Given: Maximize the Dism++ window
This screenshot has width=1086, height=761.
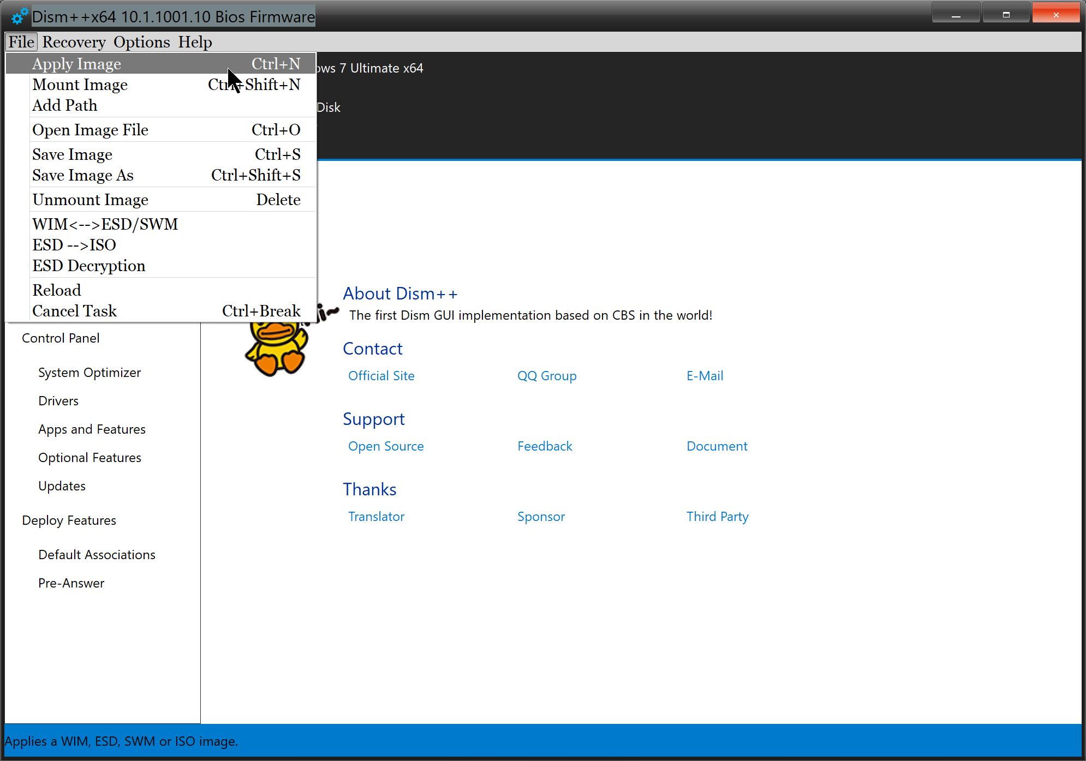Looking at the screenshot, I should coord(1006,14).
